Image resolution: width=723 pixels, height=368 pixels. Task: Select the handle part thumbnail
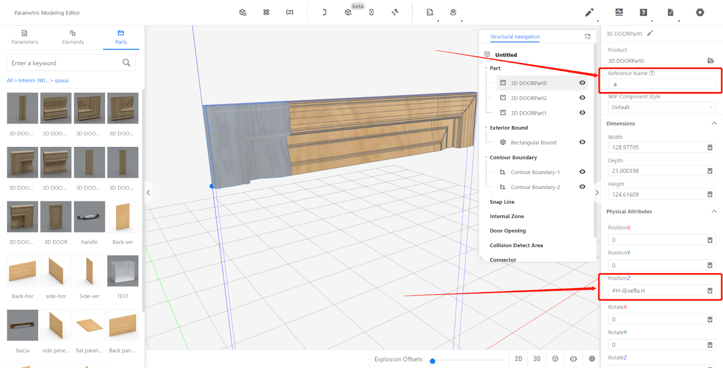coord(89,217)
